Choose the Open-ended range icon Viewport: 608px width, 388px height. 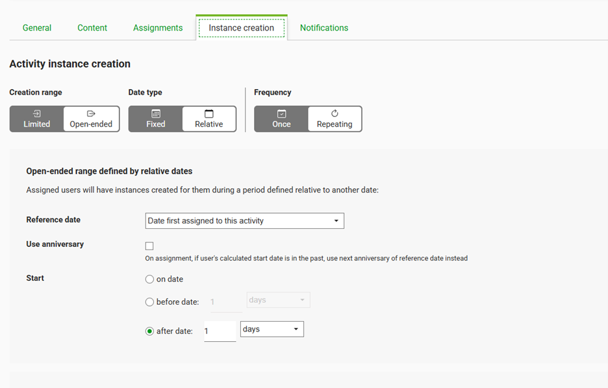click(91, 114)
